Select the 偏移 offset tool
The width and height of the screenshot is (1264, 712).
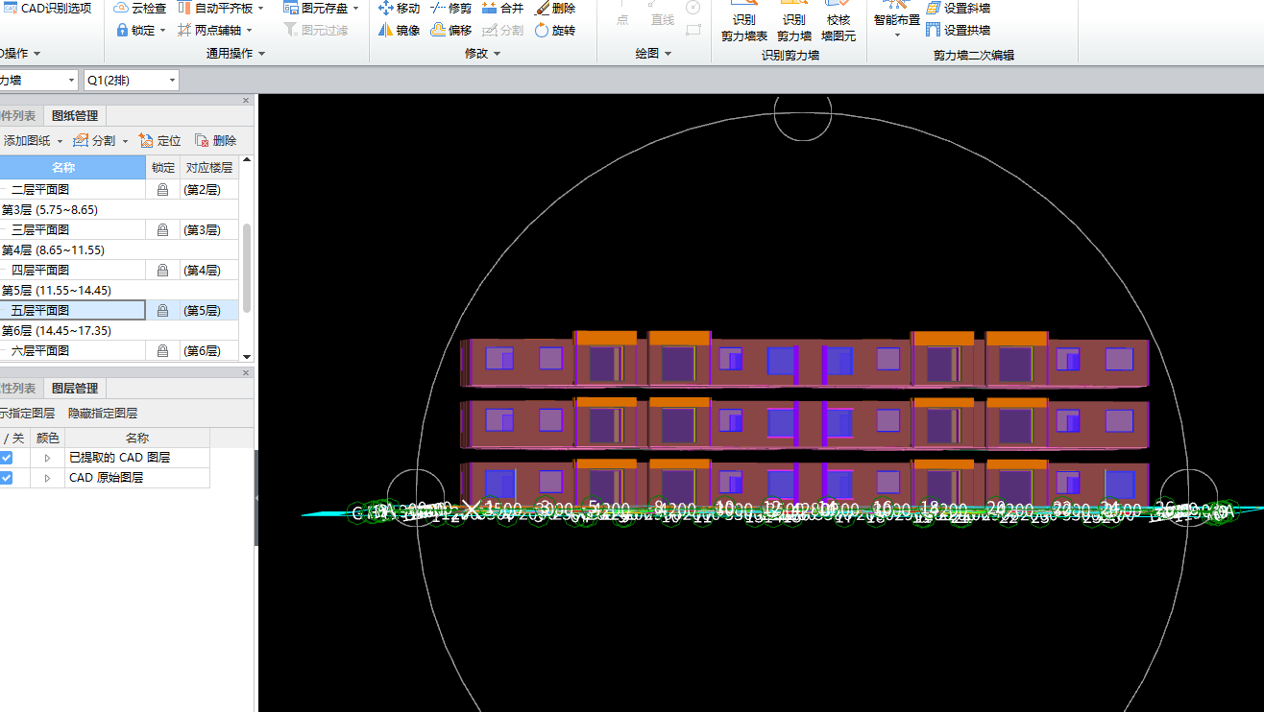(450, 30)
